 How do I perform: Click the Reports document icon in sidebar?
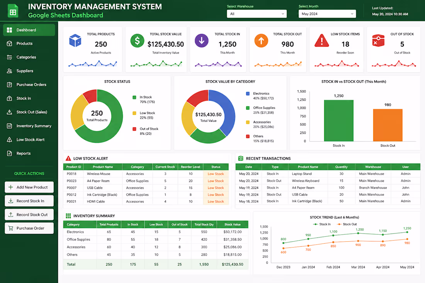pos(10,153)
